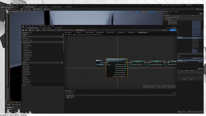Switch to the Set Date Text graph tab
This screenshot has width=206, height=116.
coord(131,33)
